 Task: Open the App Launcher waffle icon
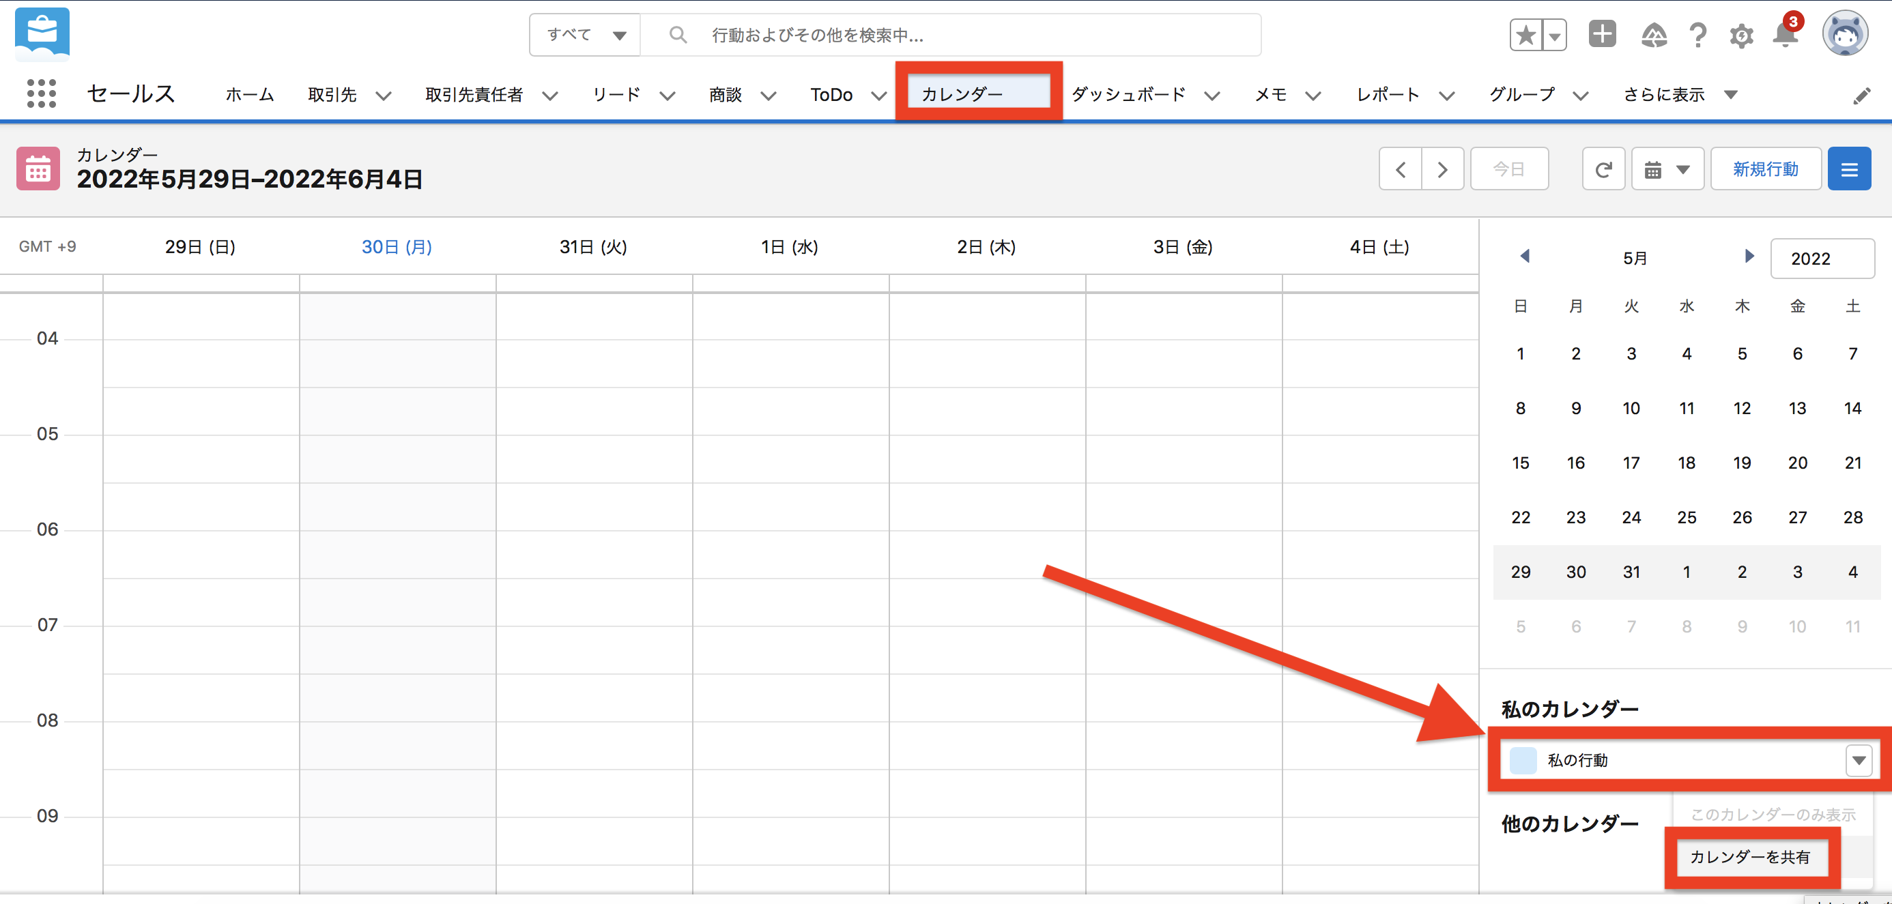click(x=42, y=94)
